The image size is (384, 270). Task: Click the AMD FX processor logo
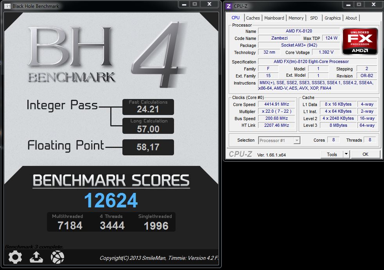click(x=360, y=41)
